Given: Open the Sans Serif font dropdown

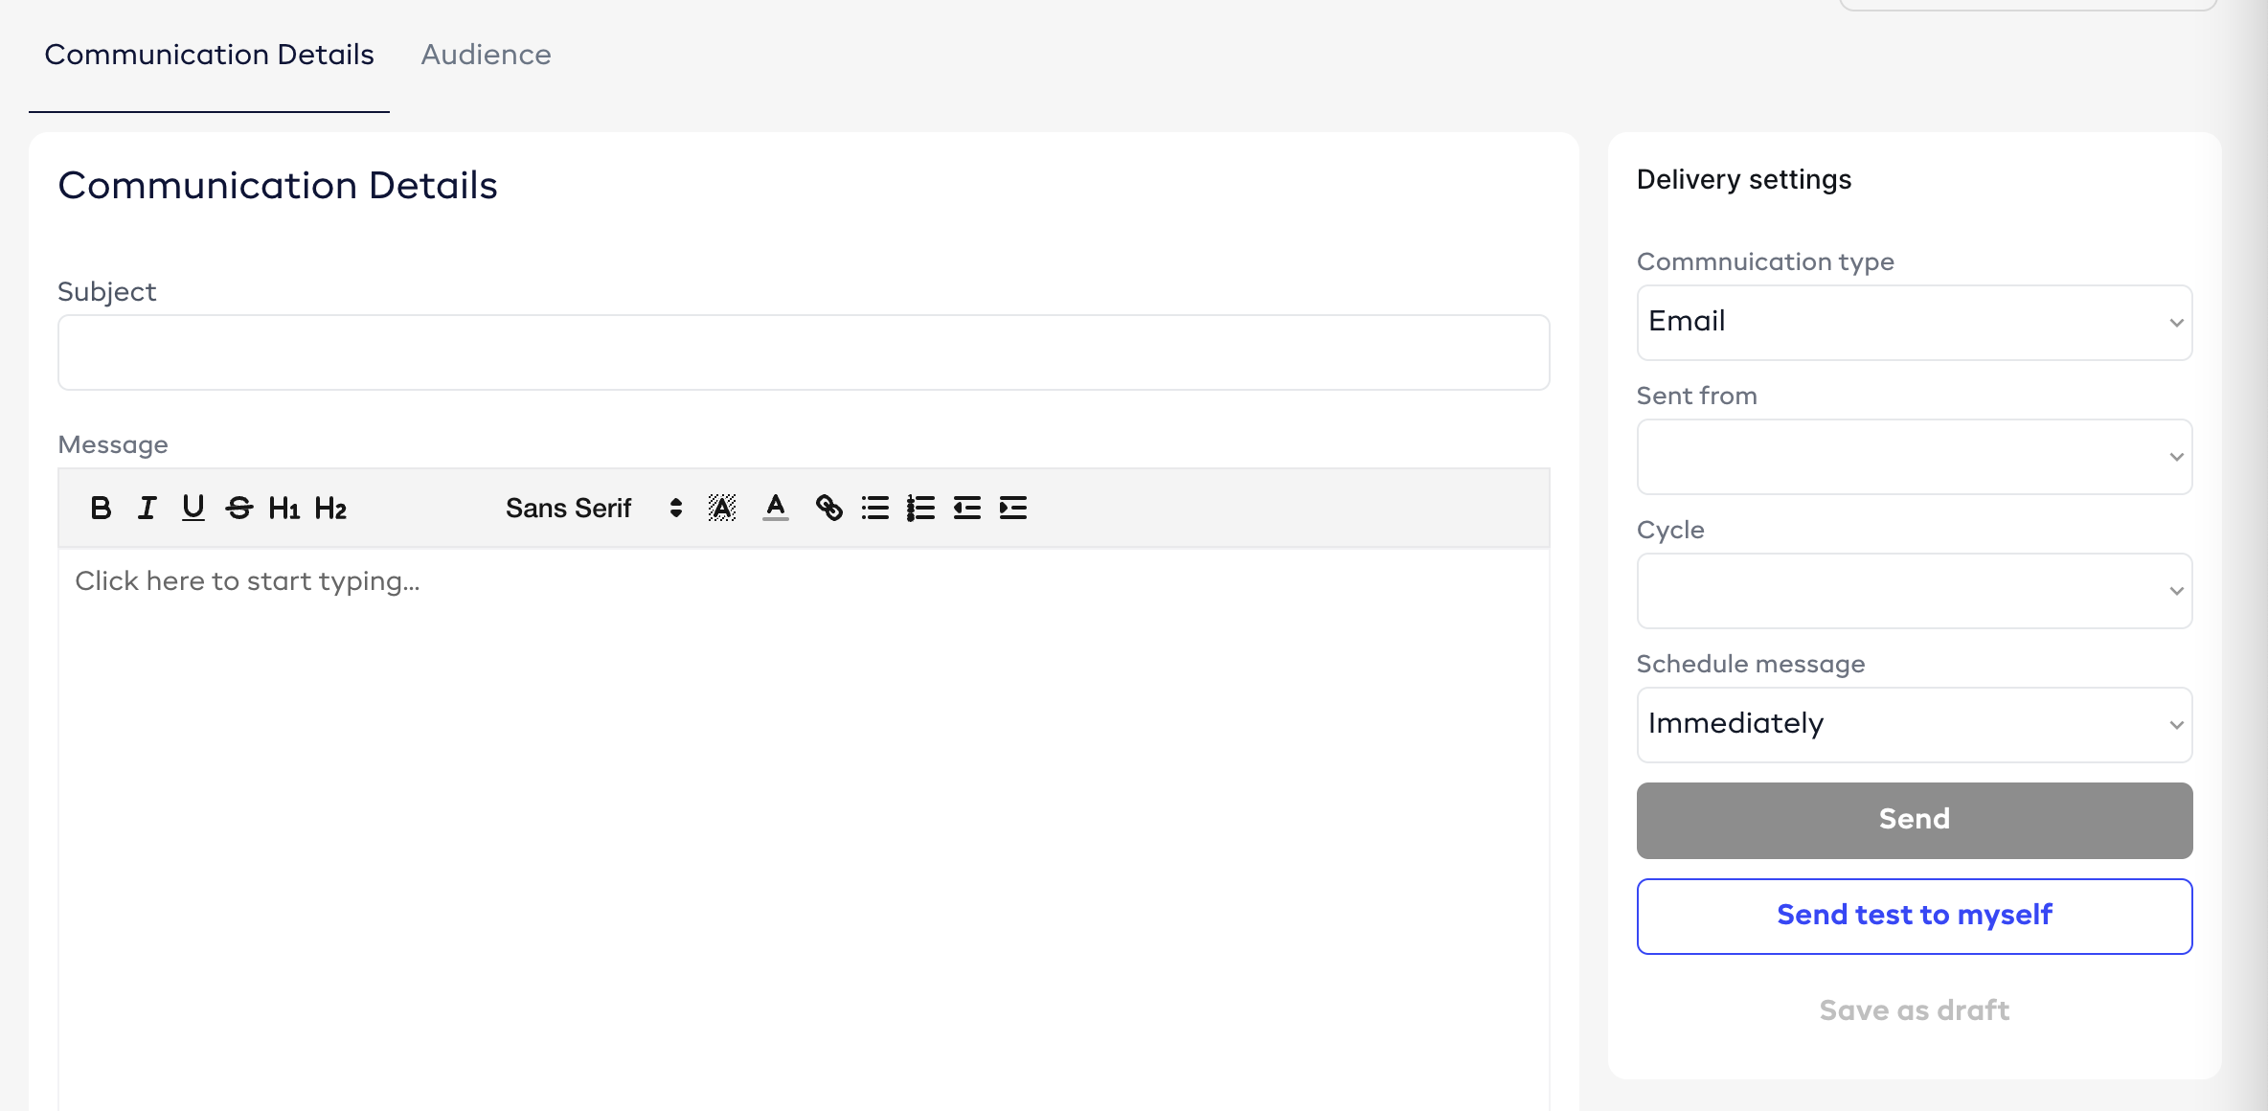Looking at the screenshot, I should coord(592,508).
